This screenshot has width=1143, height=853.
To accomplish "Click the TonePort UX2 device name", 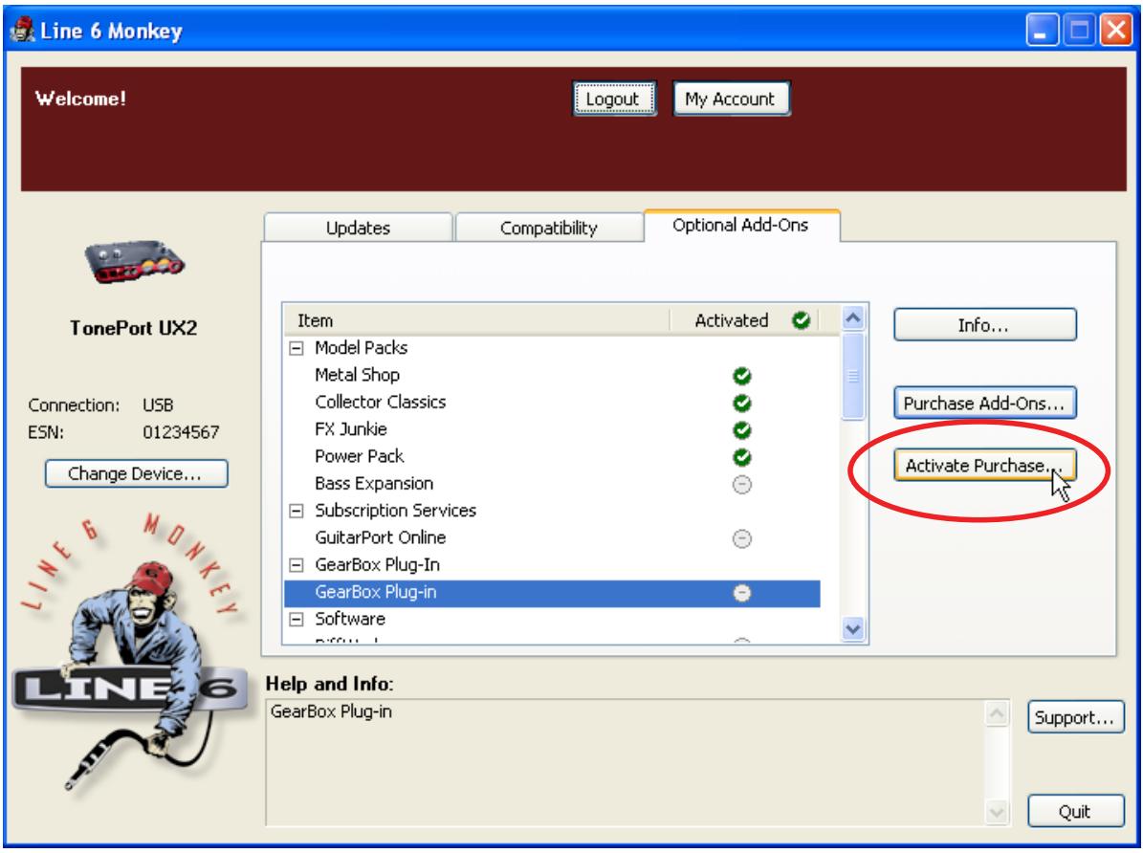I will (133, 328).
